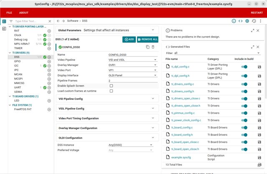Add a UDMA instance with plus icon
Screen dimensions: 267x174
[49, 92]
